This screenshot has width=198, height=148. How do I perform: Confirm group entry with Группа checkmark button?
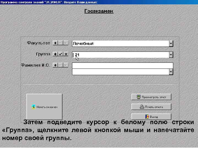(61, 54)
